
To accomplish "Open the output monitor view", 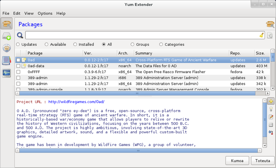I will click(7, 72).
